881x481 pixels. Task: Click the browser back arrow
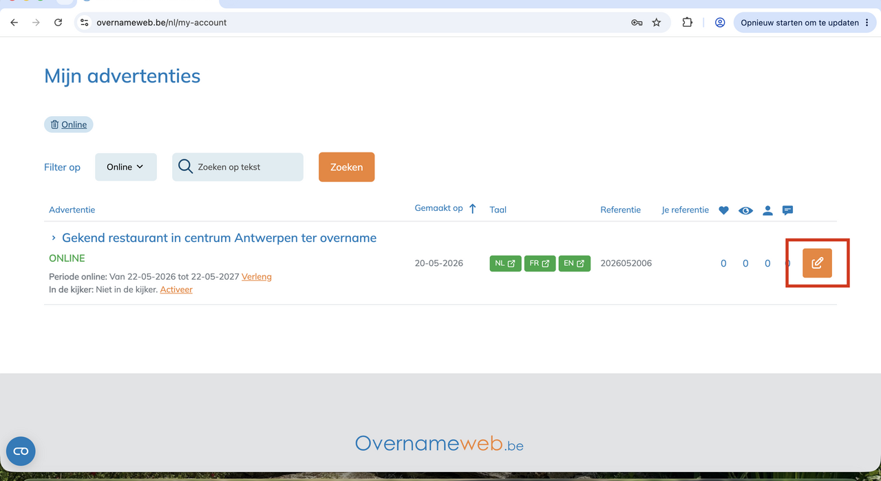tap(14, 23)
